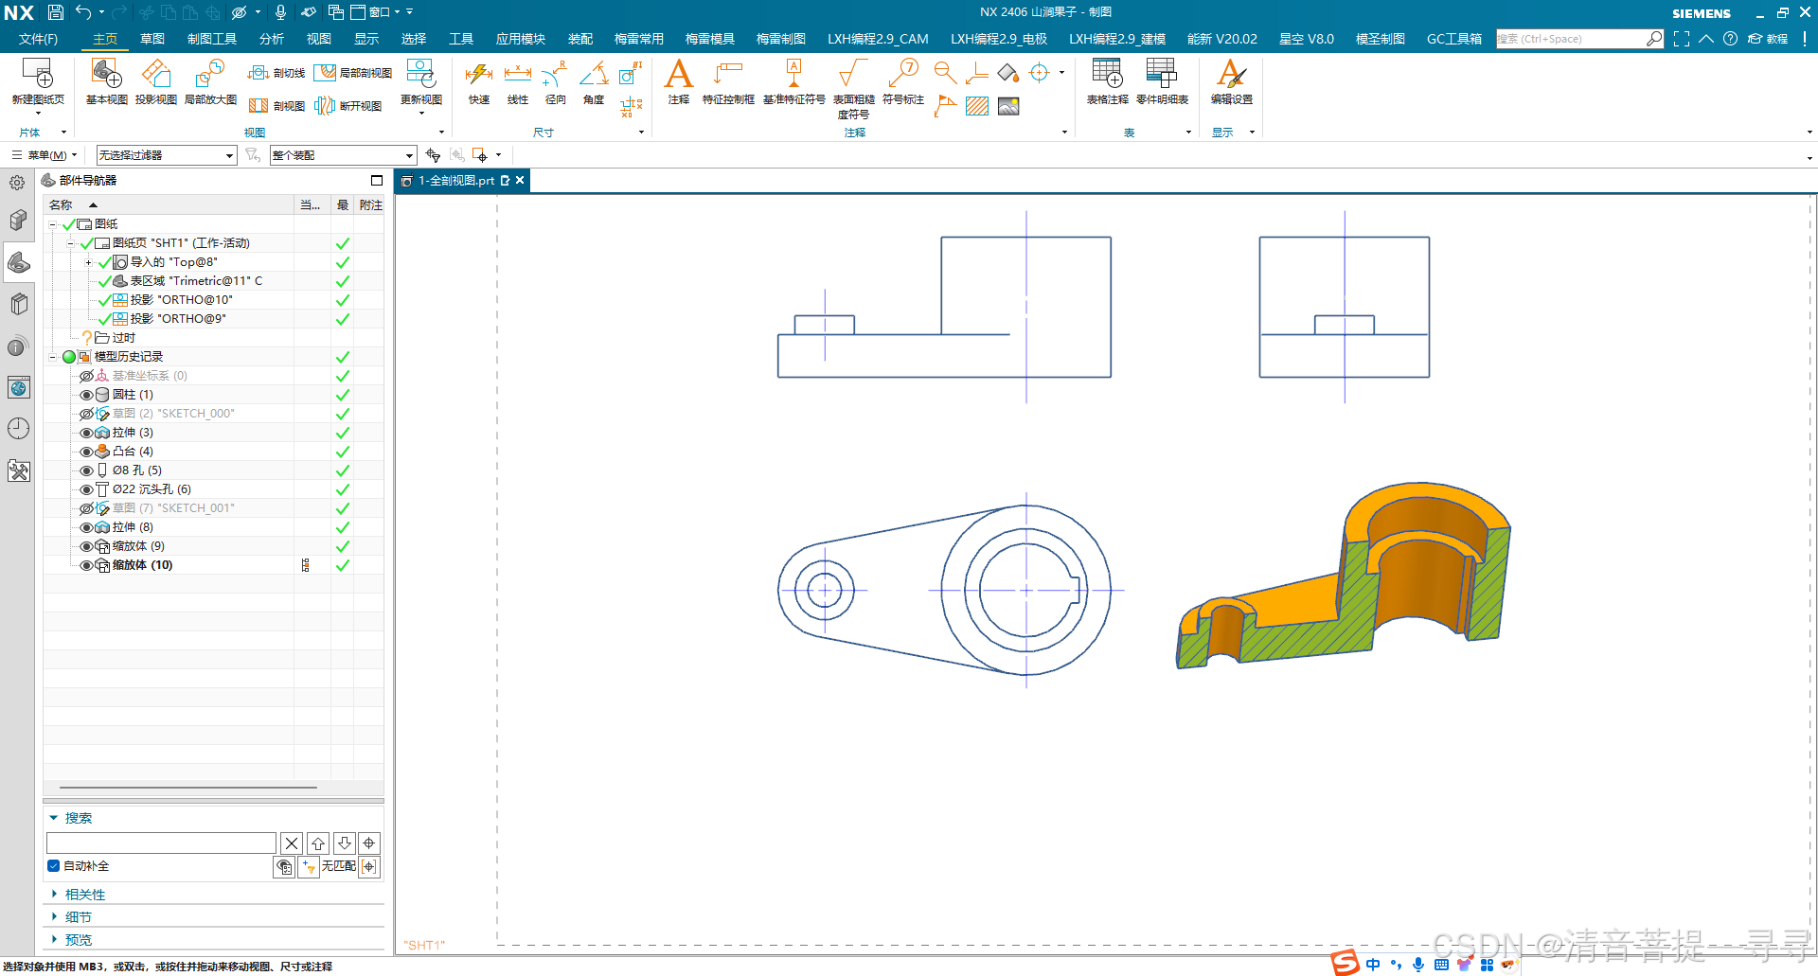Click the 教程 tutorial link

coord(1768,39)
